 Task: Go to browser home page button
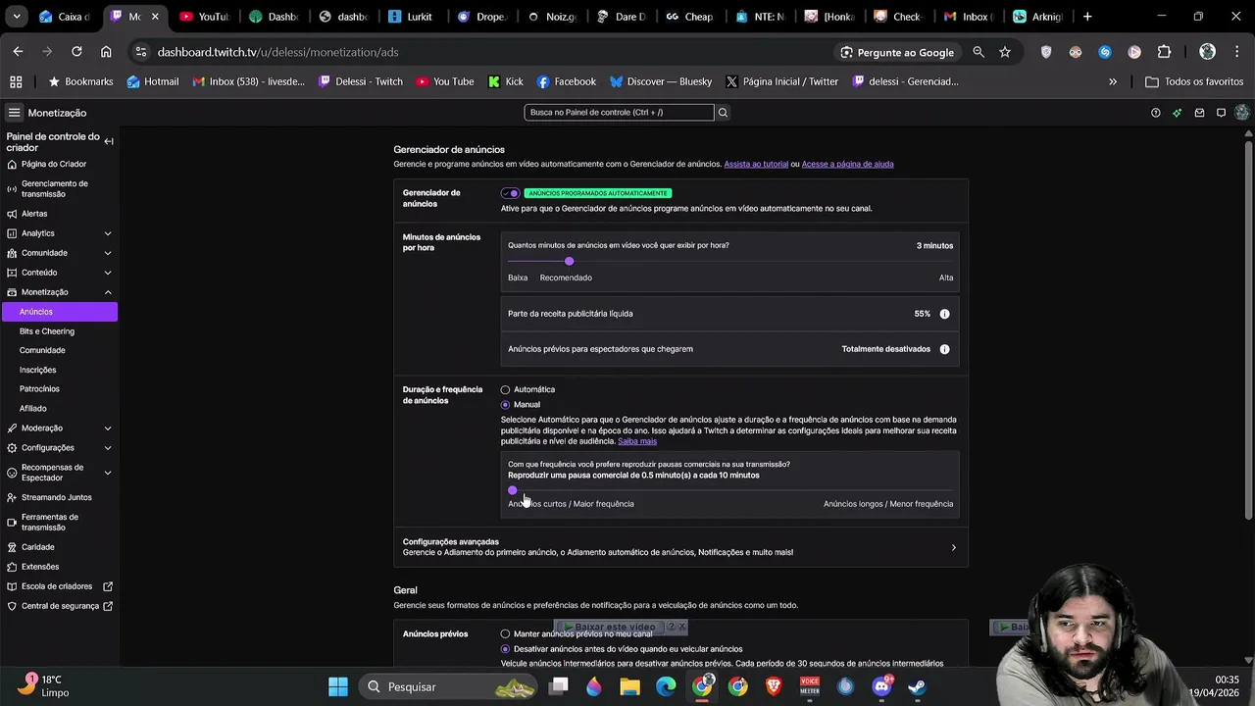coord(106,52)
